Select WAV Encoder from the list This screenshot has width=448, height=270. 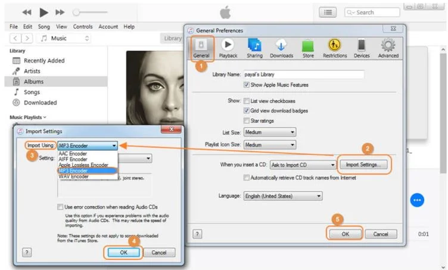click(74, 176)
